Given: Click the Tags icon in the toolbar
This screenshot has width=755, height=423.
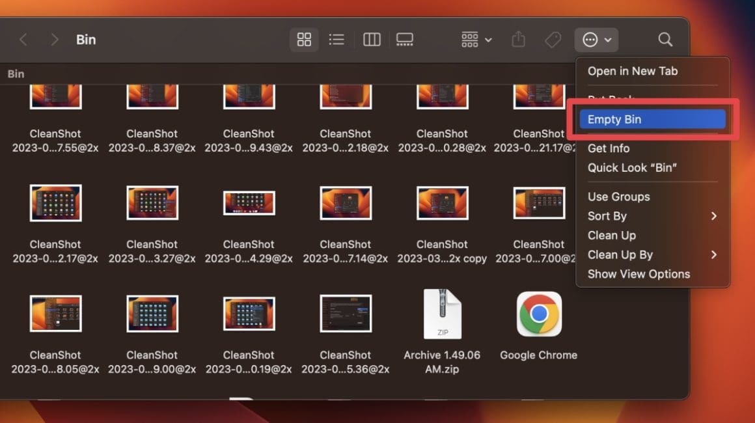Looking at the screenshot, I should [x=553, y=39].
